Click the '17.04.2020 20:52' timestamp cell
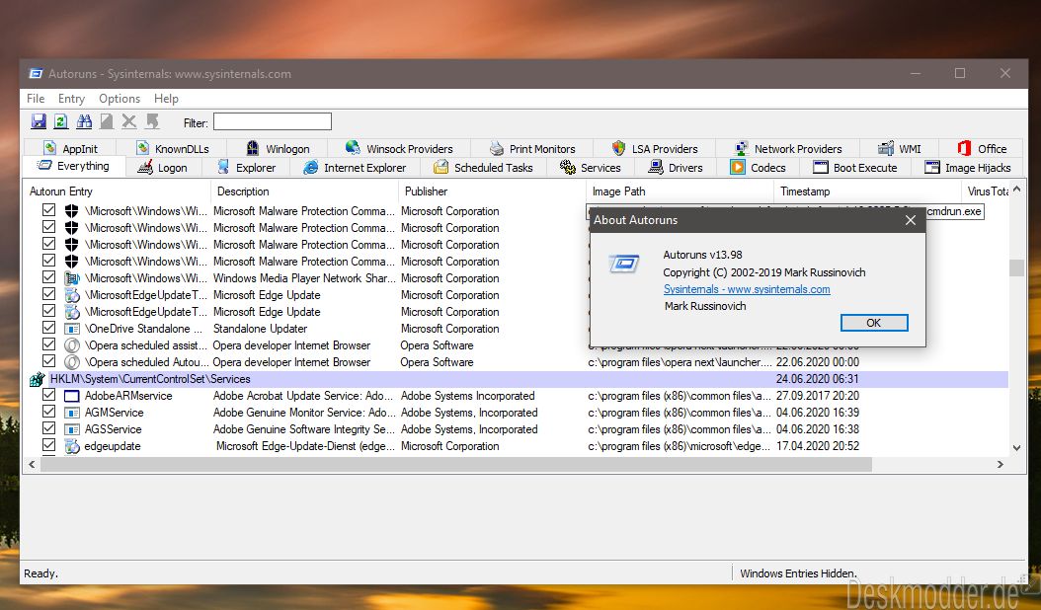1041x610 pixels. tap(818, 446)
